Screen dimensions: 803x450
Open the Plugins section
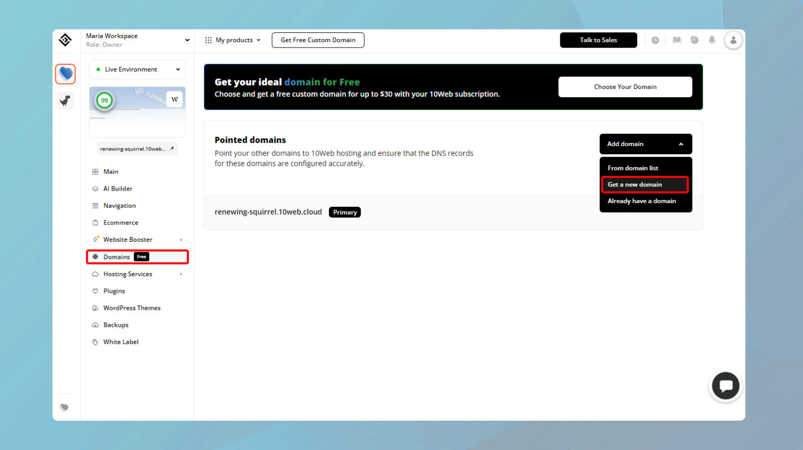[113, 291]
